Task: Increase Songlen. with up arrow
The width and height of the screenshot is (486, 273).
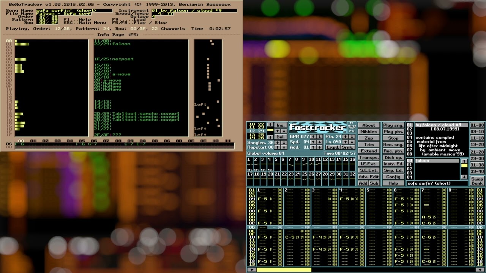Action: point(278,143)
